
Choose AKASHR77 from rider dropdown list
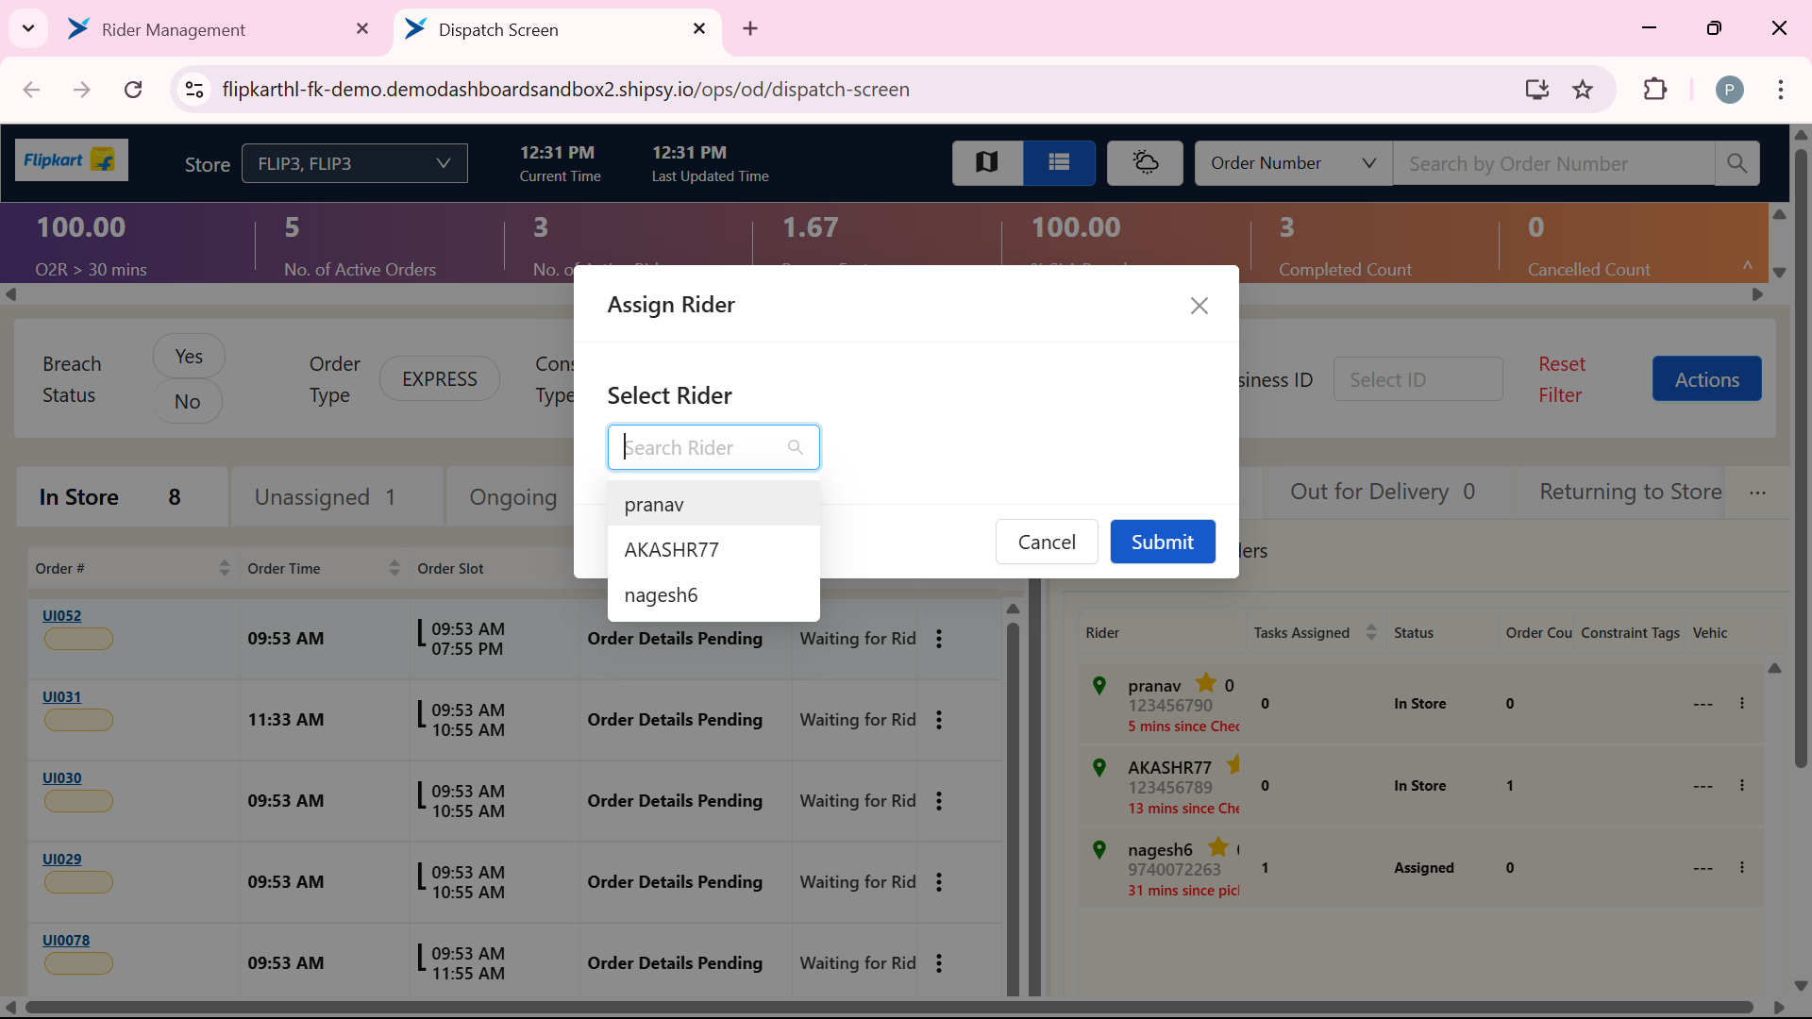(x=713, y=550)
